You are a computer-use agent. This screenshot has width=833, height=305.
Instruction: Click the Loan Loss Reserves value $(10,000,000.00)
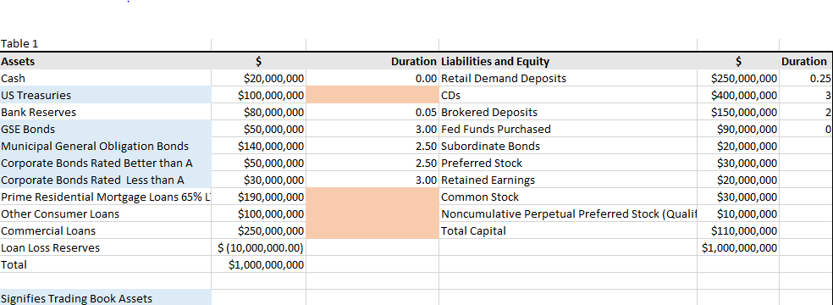coord(259,248)
